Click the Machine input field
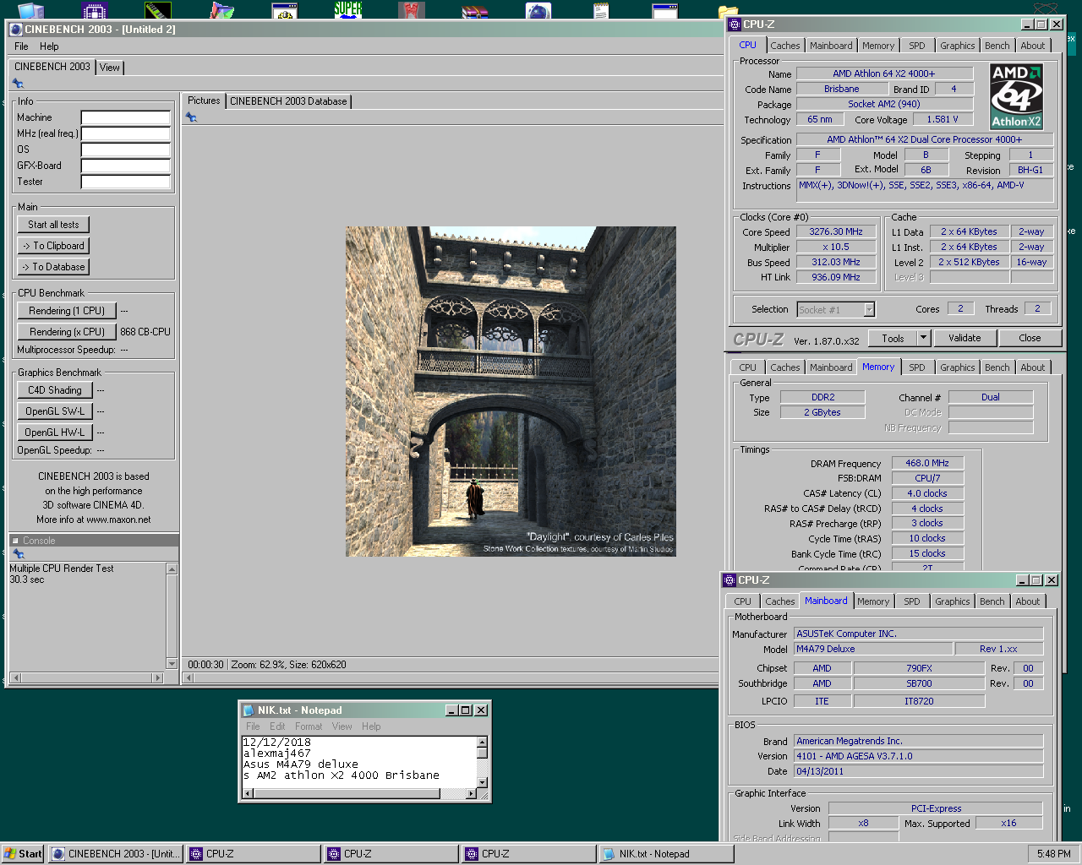The width and height of the screenshot is (1082, 865). pyautogui.click(x=126, y=117)
